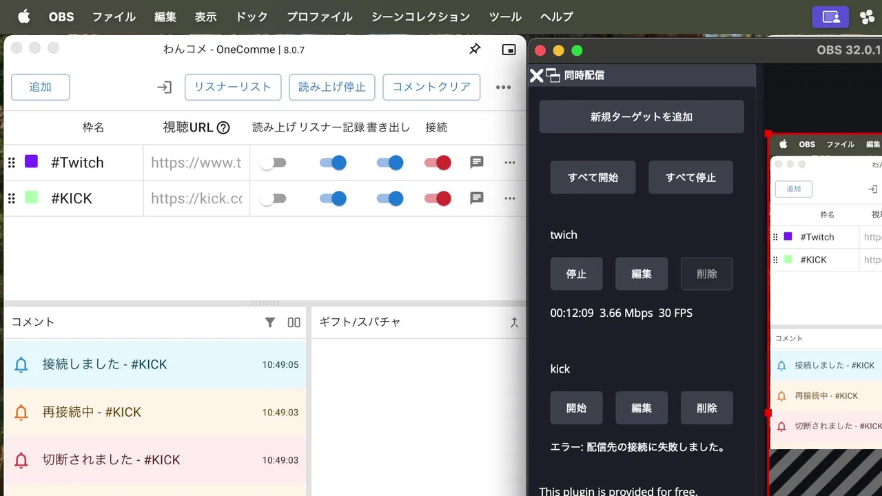882x496 pixels.
Task: Open the シーンコレクション menu
Action: point(420,17)
